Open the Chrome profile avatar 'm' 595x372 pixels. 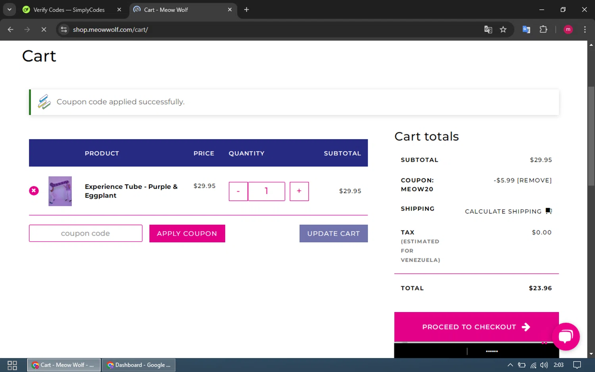[568, 29]
